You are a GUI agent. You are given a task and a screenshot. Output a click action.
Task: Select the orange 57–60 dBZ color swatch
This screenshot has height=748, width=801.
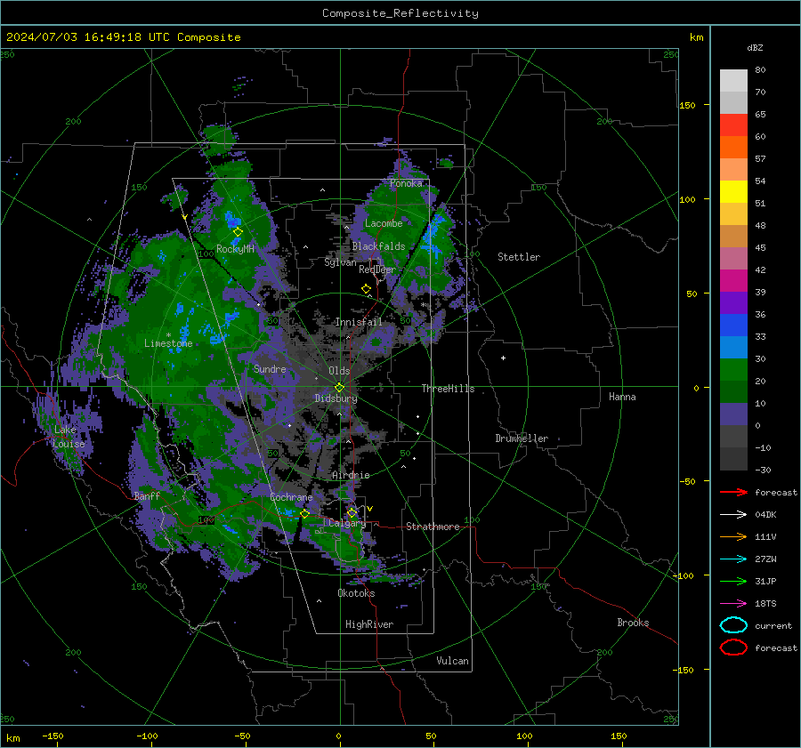(733, 147)
